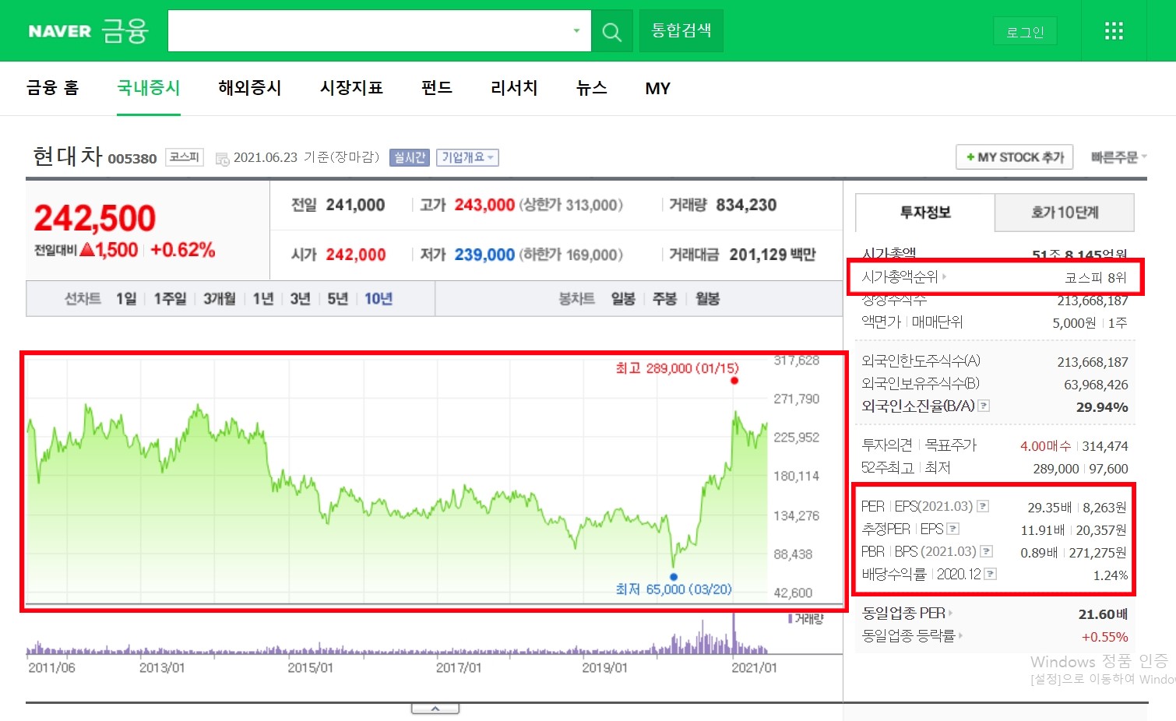Select the 일봉 candle chart
1176x721 pixels.
[x=623, y=299]
